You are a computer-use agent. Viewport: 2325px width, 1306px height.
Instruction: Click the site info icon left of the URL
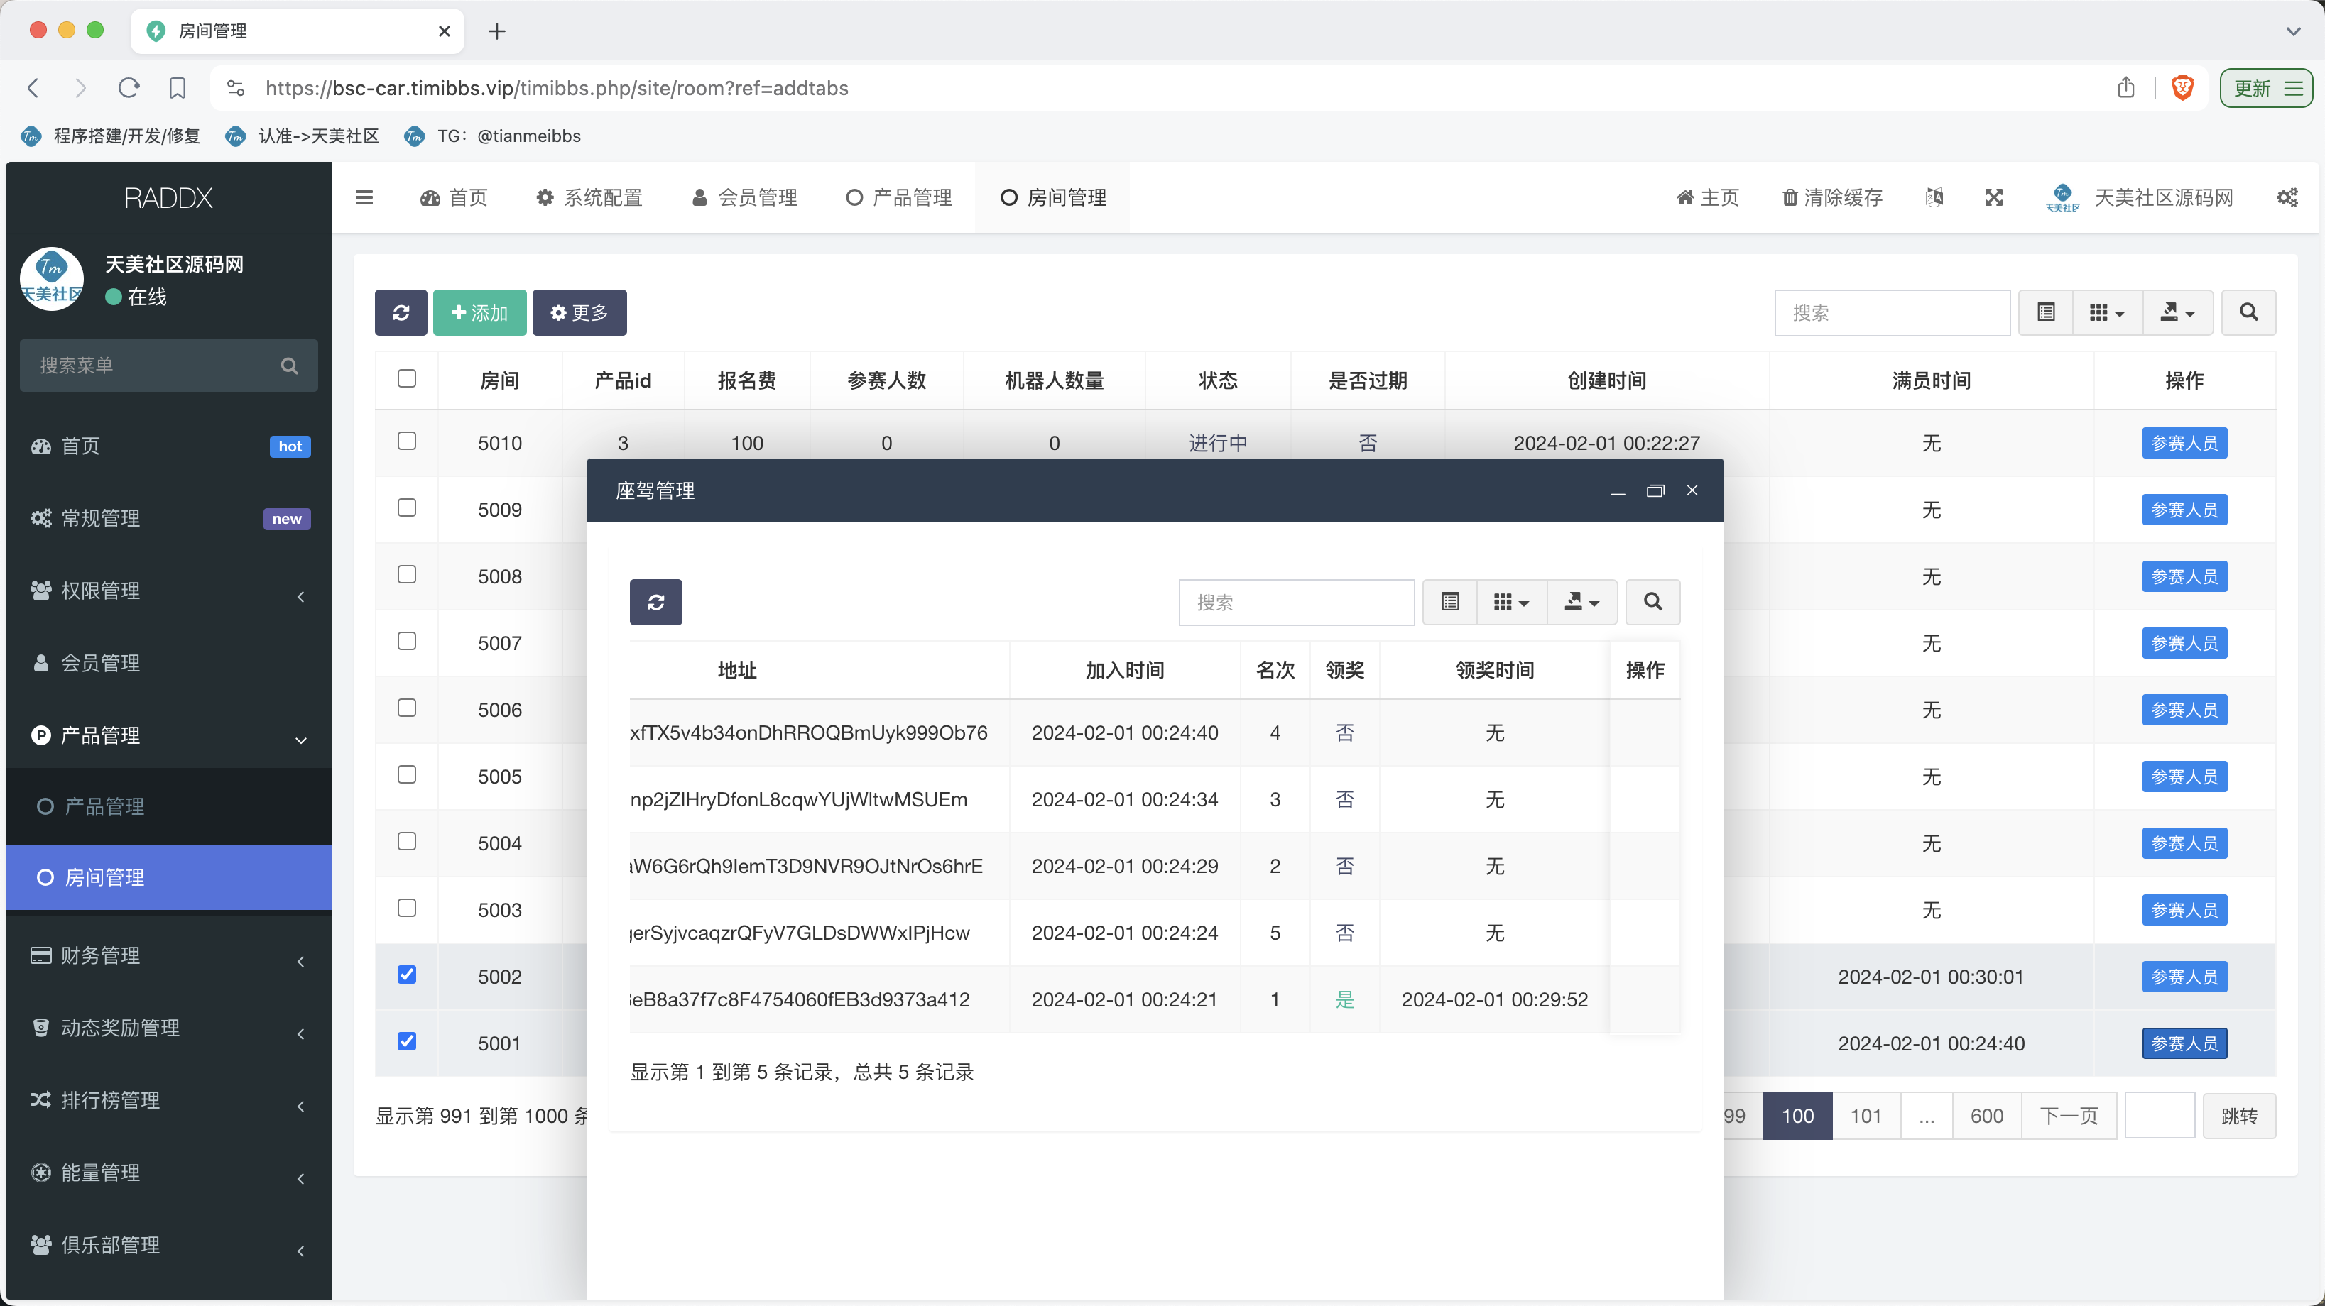[x=236, y=87]
